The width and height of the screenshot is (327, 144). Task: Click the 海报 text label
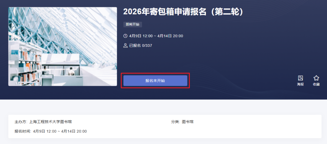click(300, 84)
